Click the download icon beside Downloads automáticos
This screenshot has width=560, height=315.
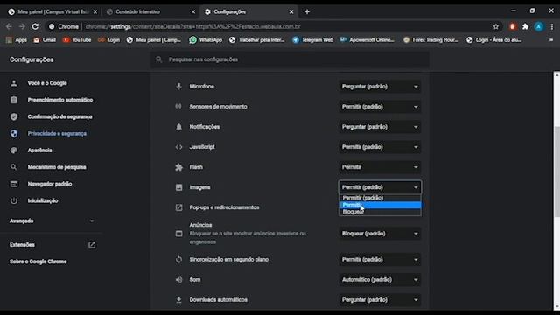pyautogui.click(x=178, y=299)
